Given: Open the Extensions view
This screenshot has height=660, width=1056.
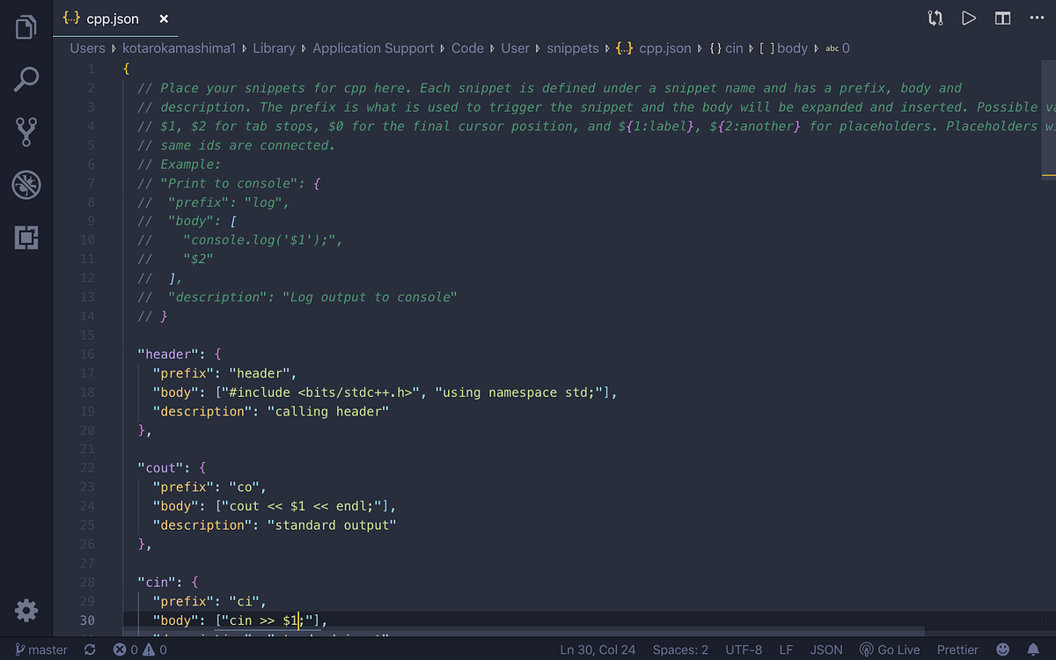Looking at the screenshot, I should 26,238.
